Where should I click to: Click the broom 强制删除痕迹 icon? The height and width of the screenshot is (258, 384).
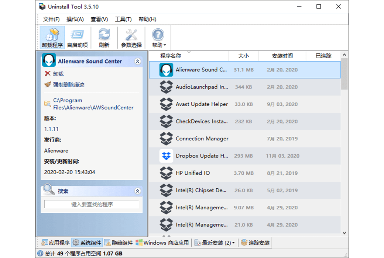pyautogui.click(x=48, y=84)
